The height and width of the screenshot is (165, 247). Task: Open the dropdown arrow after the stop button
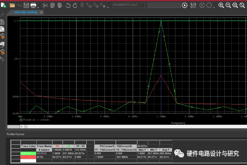pos(214,7)
